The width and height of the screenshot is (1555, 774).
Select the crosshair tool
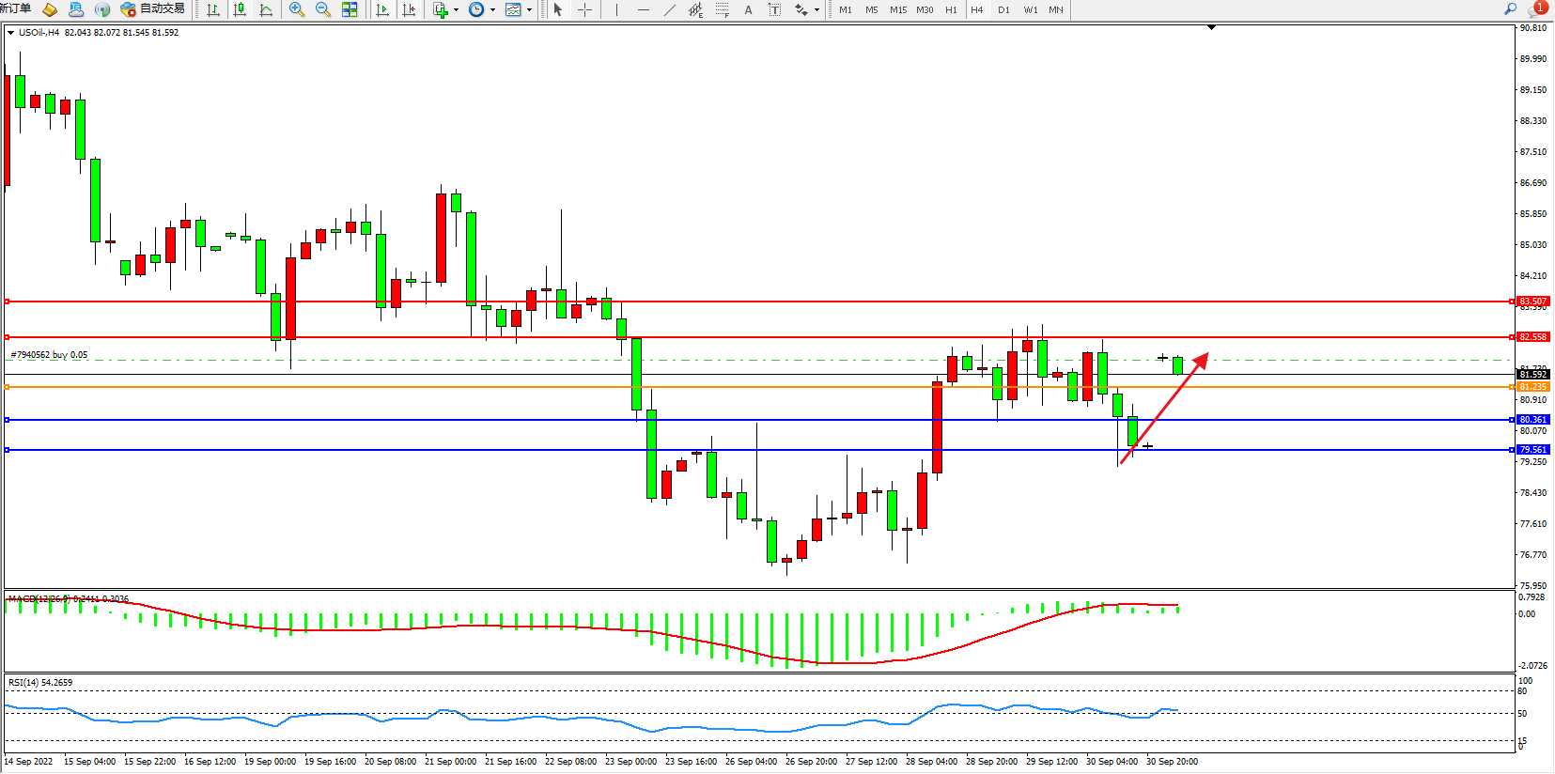click(x=584, y=9)
